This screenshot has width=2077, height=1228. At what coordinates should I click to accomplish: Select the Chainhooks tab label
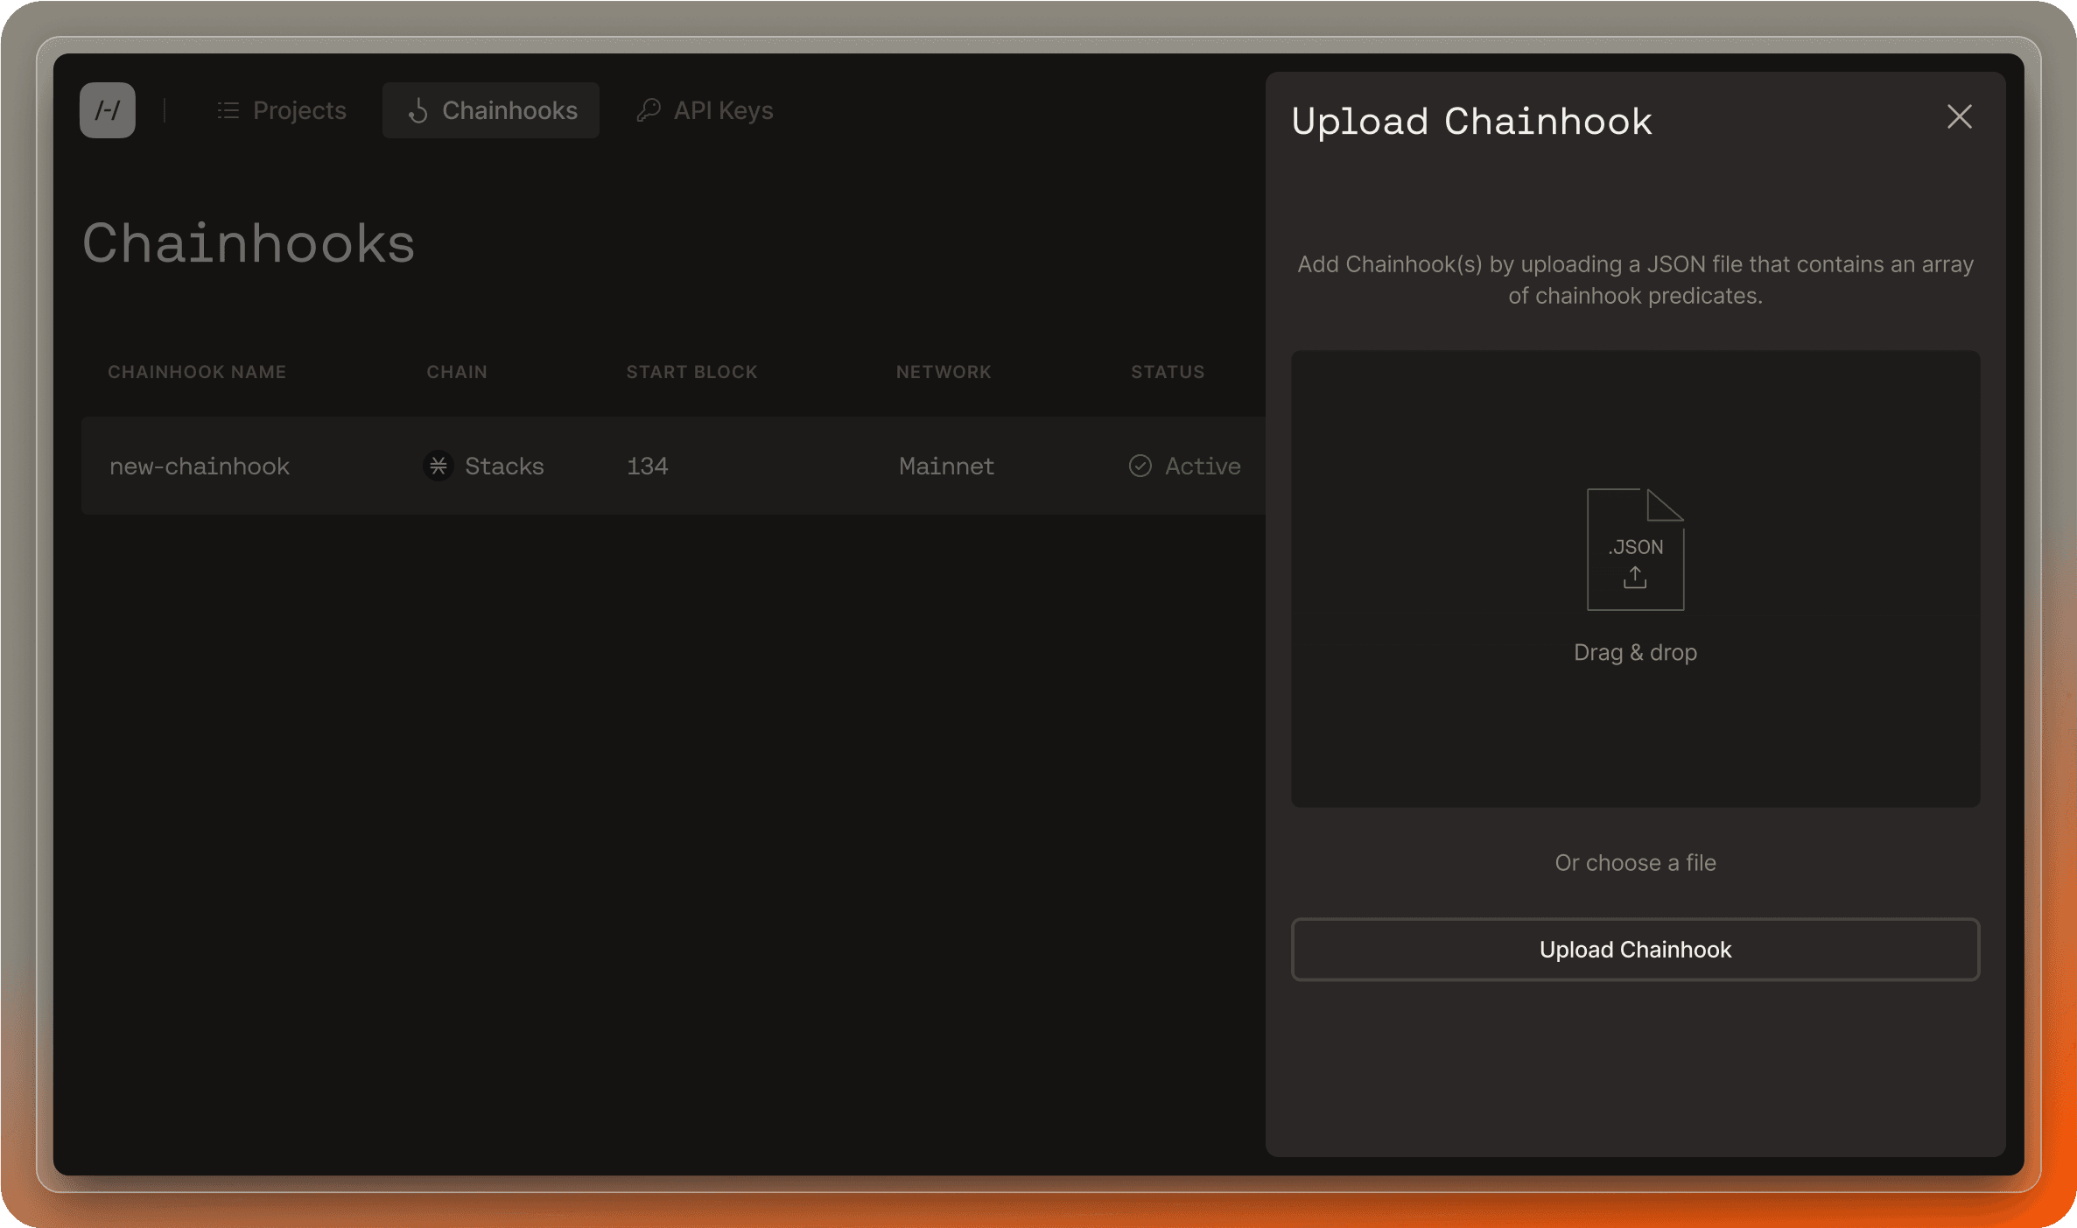tap(509, 110)
